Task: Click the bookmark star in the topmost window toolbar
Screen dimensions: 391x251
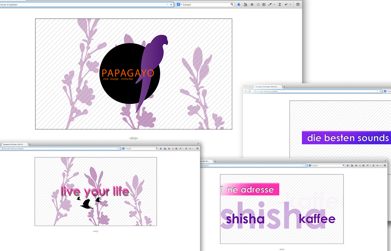Action: point(258,5)
